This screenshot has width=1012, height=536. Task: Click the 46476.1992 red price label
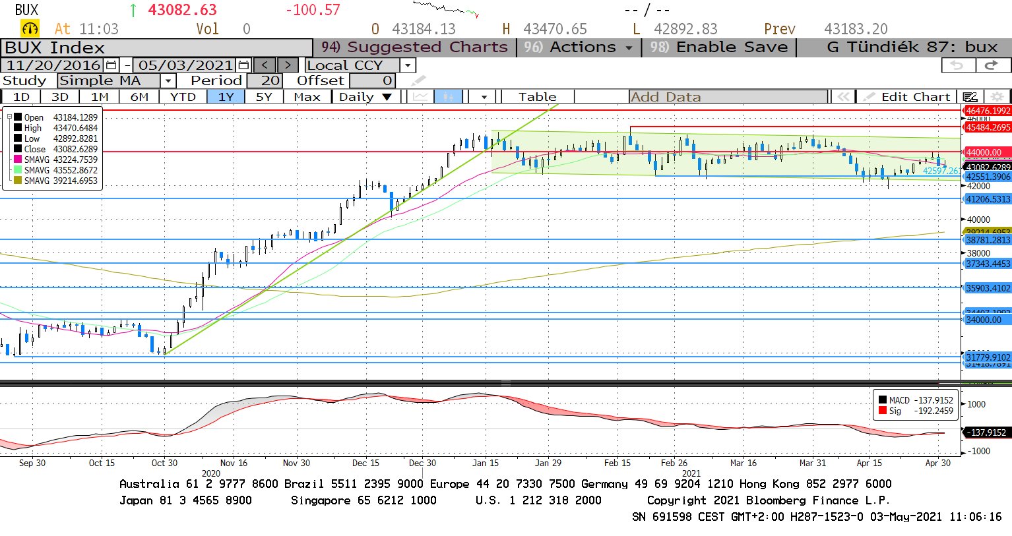click(988, 111)
